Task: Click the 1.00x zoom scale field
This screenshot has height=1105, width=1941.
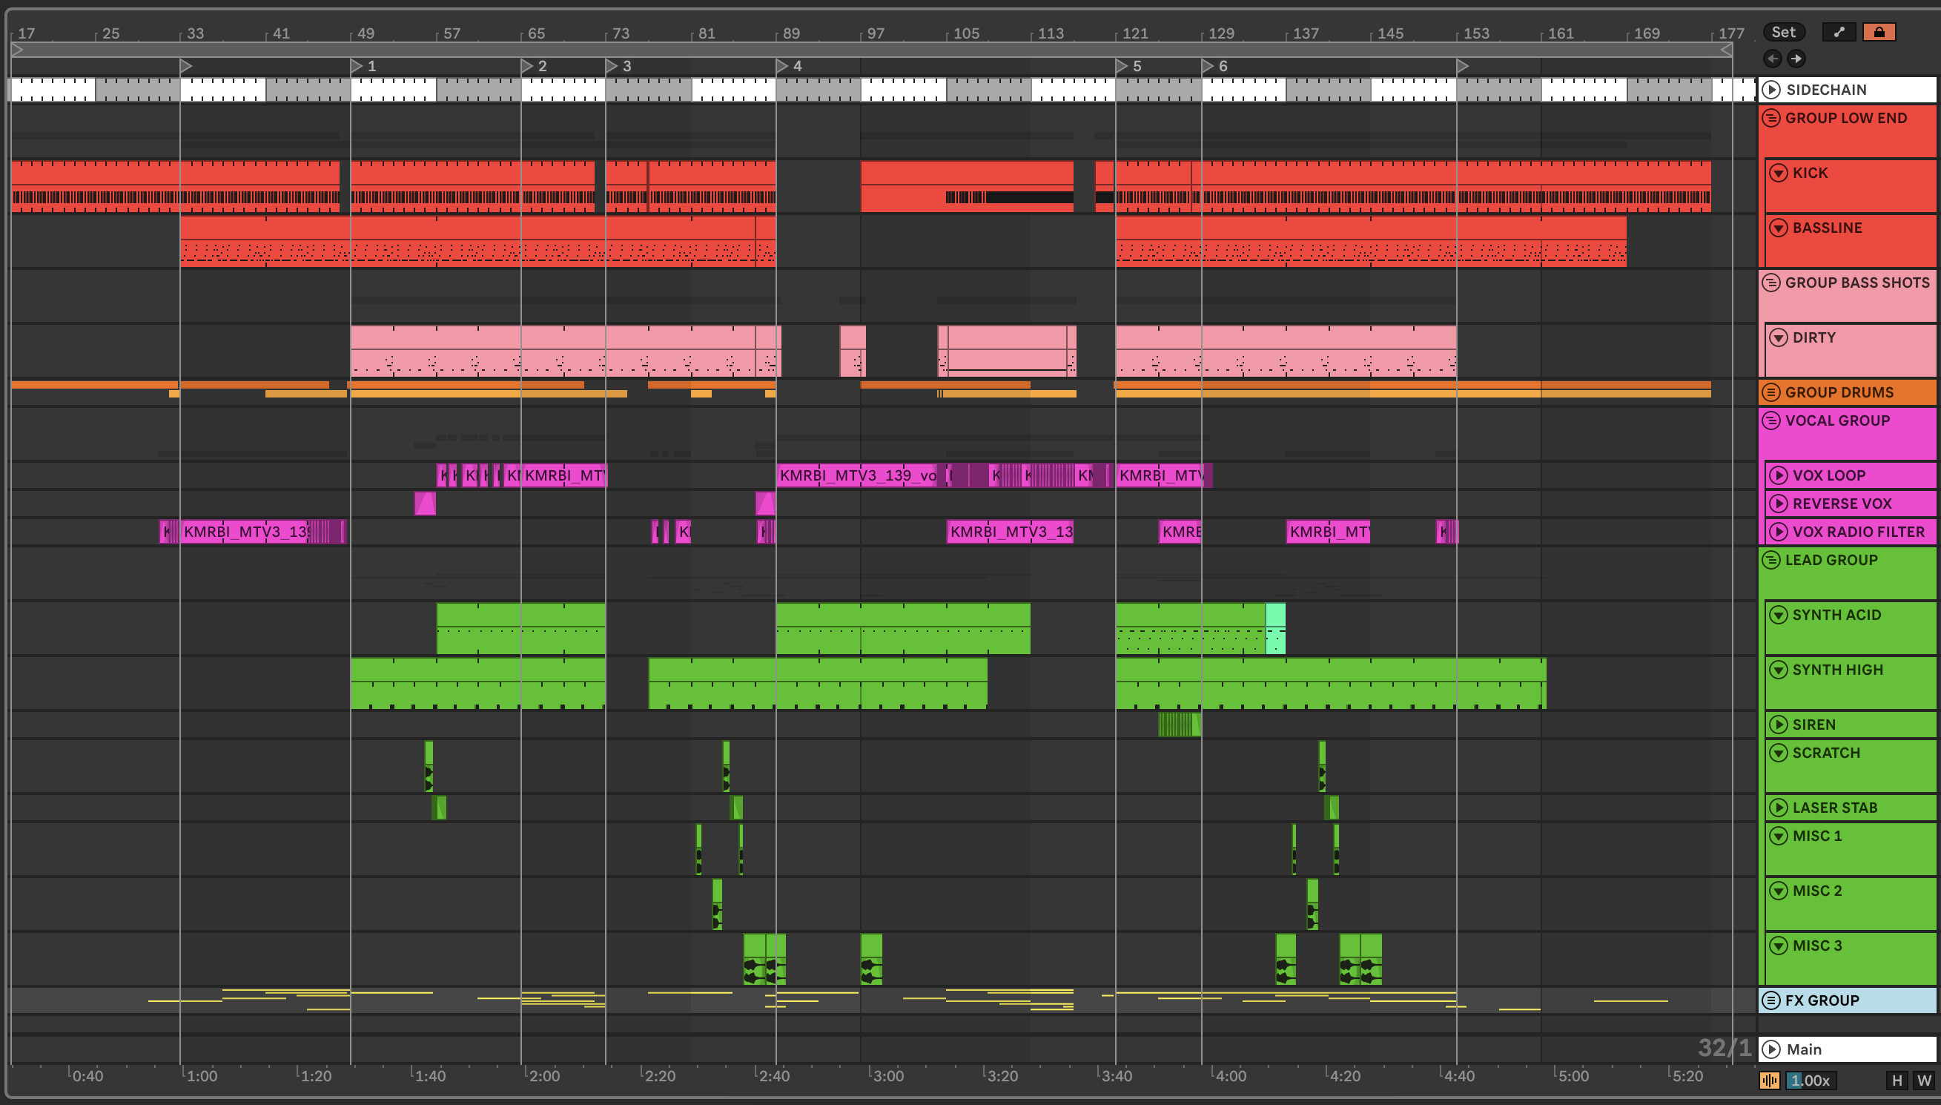Action: (x=1811, y=1080)
